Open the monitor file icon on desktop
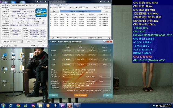173x108 pixels. pyautogui.click(x=13, y=56)
